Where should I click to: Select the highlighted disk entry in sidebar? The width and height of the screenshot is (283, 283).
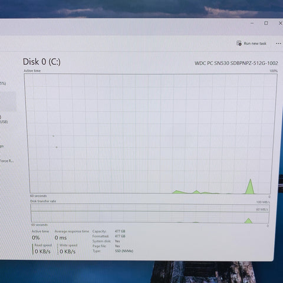point(8,101)
